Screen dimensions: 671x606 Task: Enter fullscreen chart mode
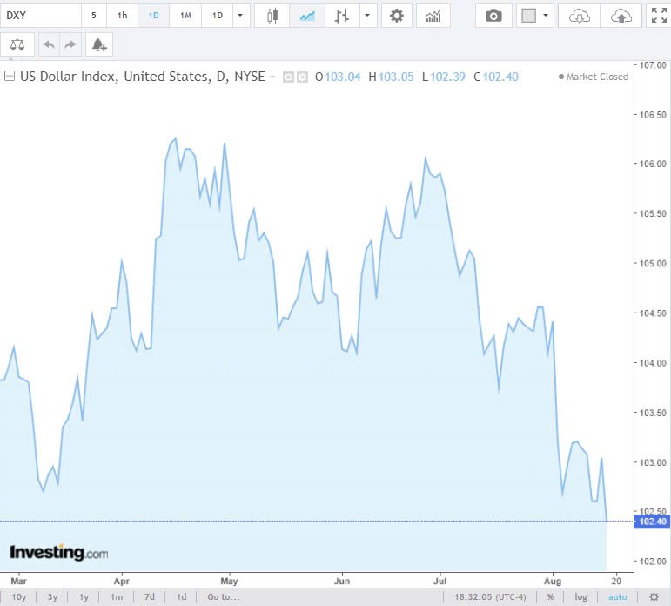(x=659, y=16)
